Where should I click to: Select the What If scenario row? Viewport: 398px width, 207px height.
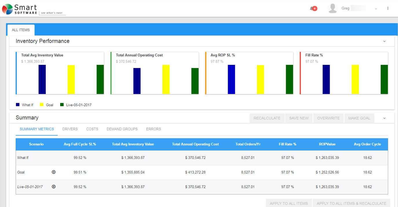202,158
